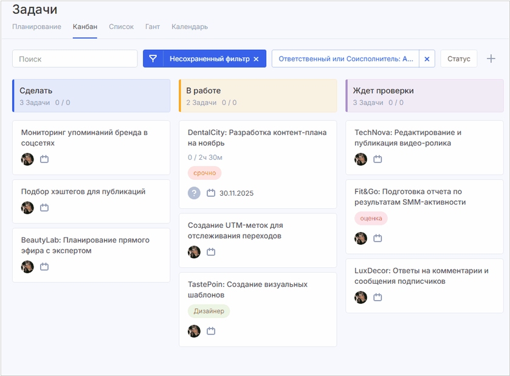Open calendar icon on Мониторинг упоминаний бренда card
The width and height of the screenshot is (510, 376).
click(x=44, y=159)
